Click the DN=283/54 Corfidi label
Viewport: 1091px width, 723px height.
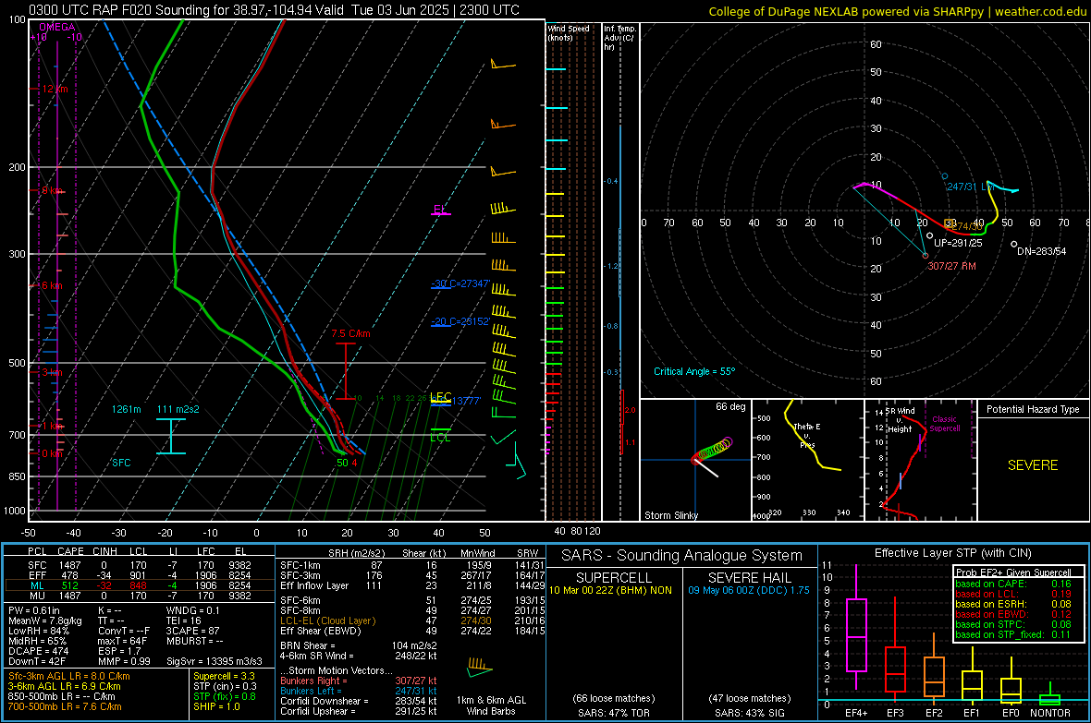coord(1041,251)
